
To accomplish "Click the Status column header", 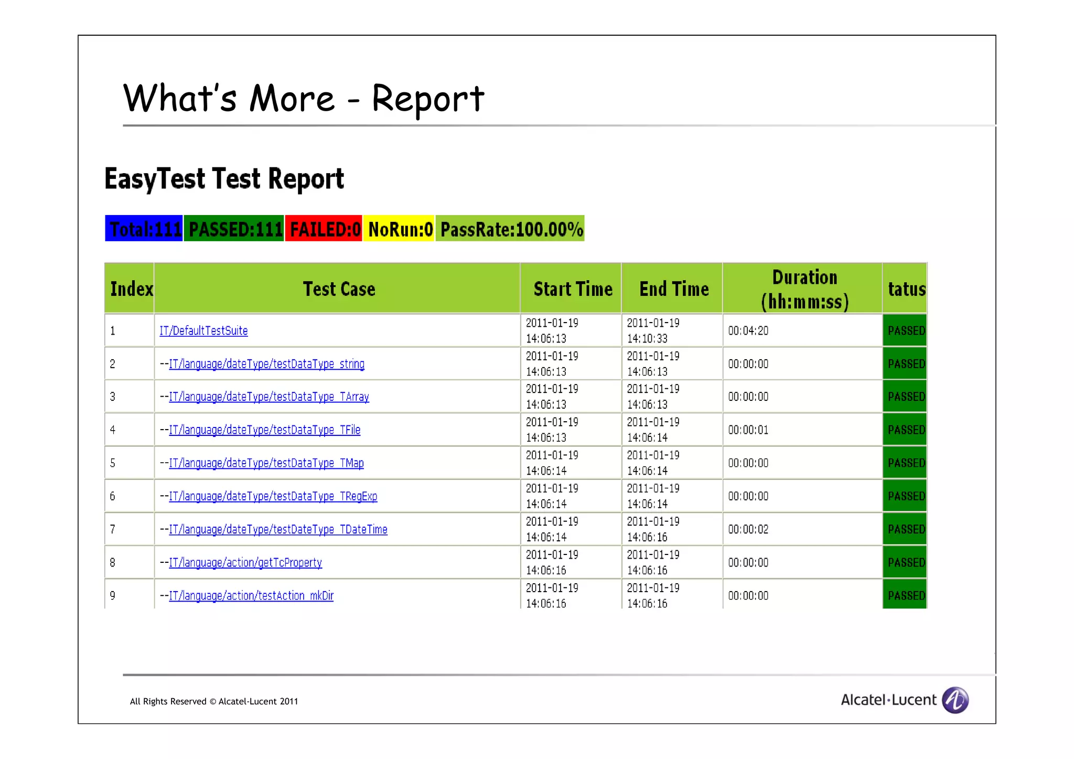I will tap(905, 288).
